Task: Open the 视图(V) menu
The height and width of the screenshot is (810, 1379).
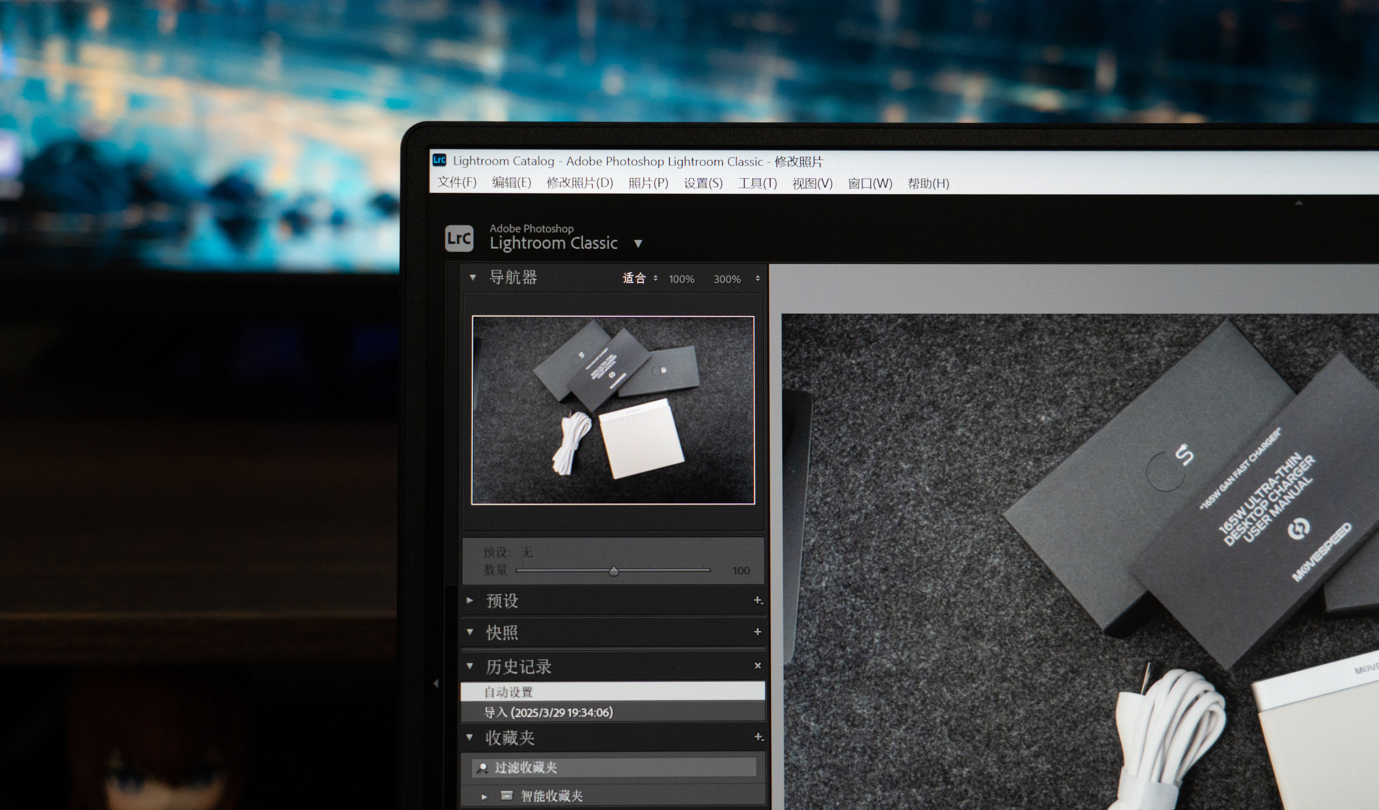Action: point(812,184)
